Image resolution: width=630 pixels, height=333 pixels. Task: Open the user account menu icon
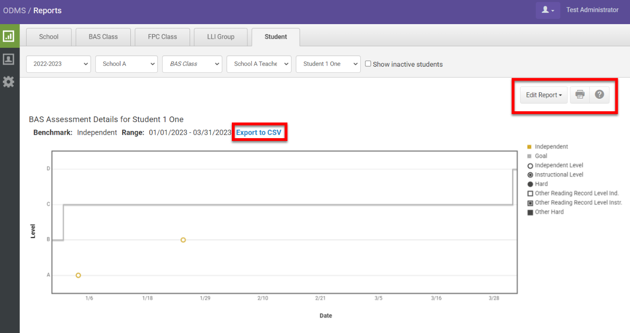pos(548,10)
